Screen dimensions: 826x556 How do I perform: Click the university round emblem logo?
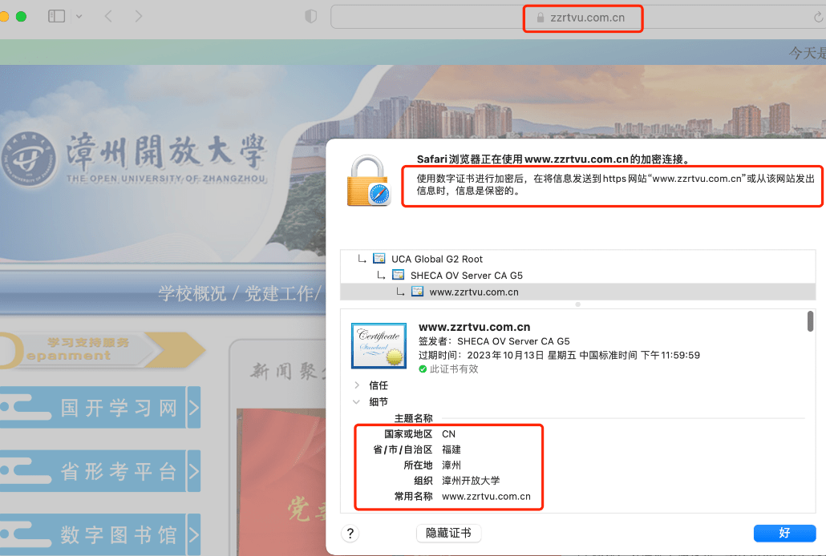27,159
